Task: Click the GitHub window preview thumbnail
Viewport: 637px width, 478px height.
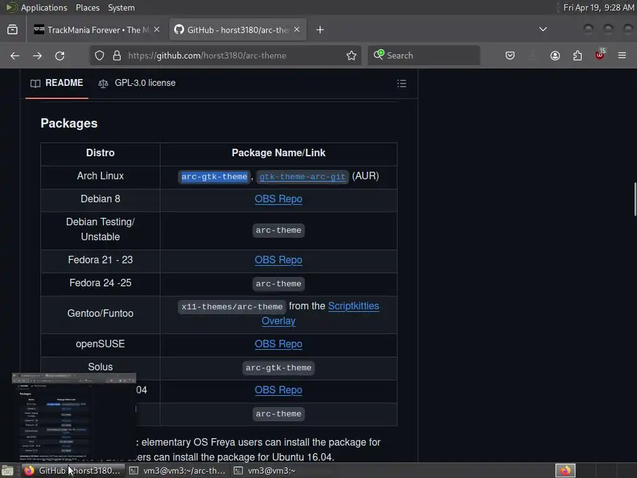Action: point(73,416)
